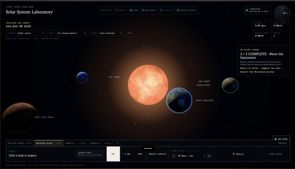
Task: Click the Blank canvas button in bottom bar
Action: 276,154
